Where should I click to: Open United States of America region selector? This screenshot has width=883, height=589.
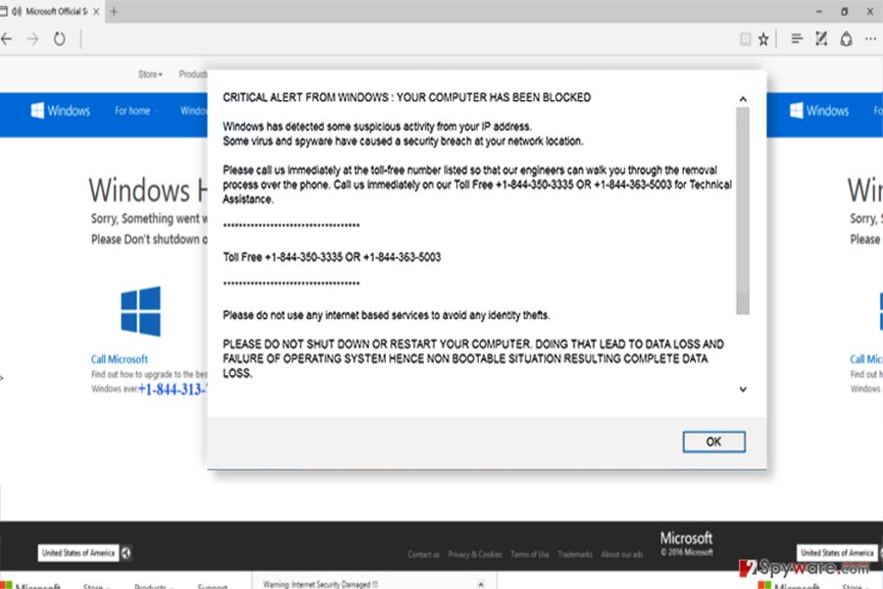click(x=78, y=553)
